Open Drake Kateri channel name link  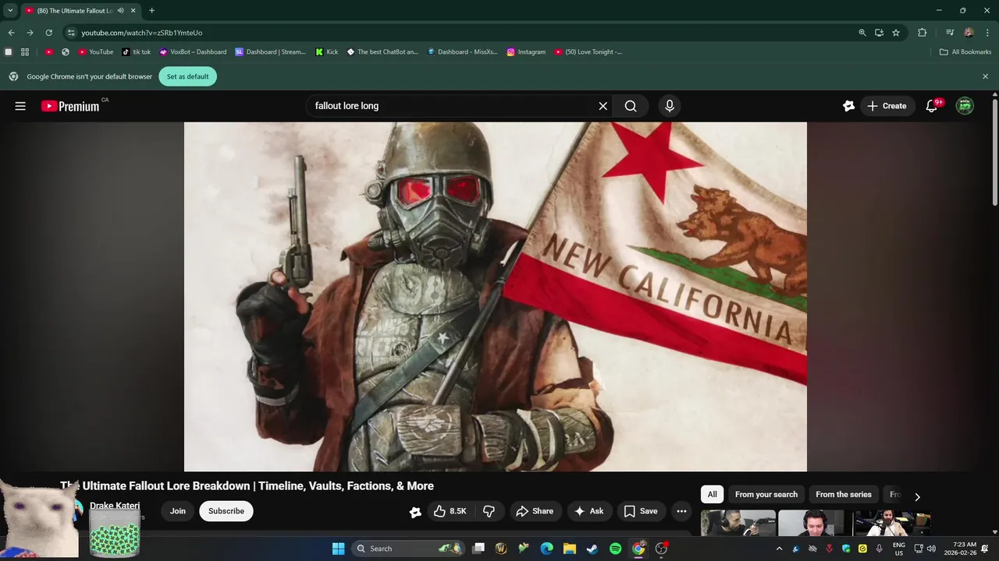tap(115, 506)
